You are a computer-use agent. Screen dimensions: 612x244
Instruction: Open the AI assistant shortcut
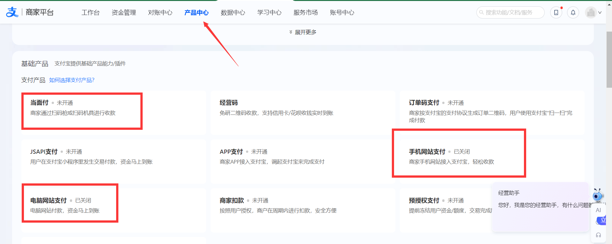click(x=598, y=210)
